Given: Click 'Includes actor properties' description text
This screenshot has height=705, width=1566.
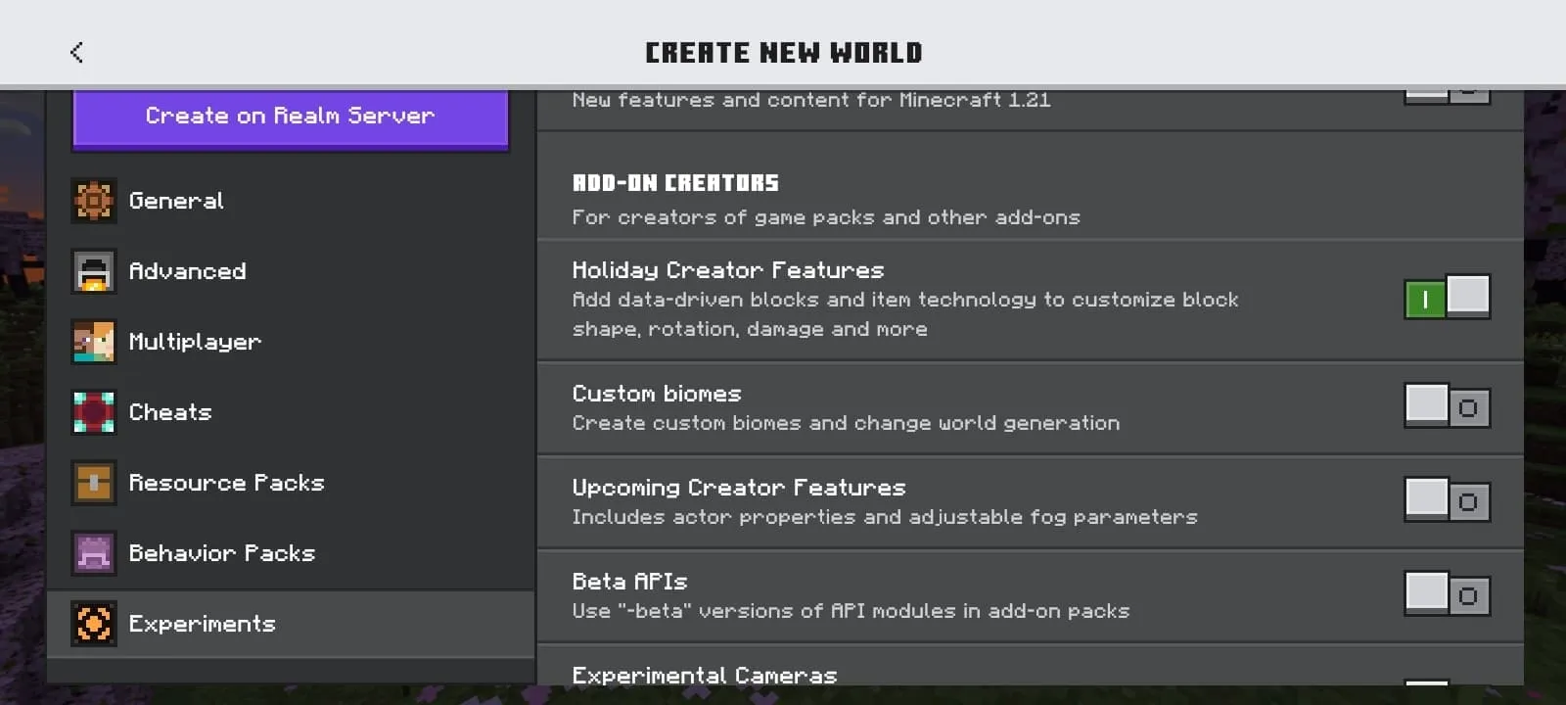Looking at the screenshot, I should [885, 517].
